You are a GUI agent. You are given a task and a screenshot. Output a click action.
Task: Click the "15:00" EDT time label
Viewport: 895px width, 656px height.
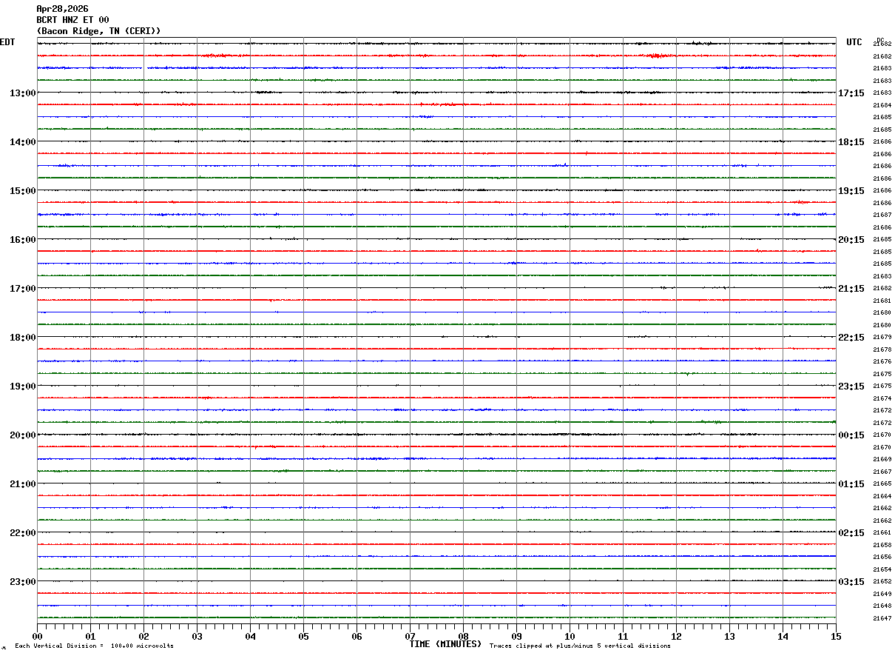coord(22,191)
